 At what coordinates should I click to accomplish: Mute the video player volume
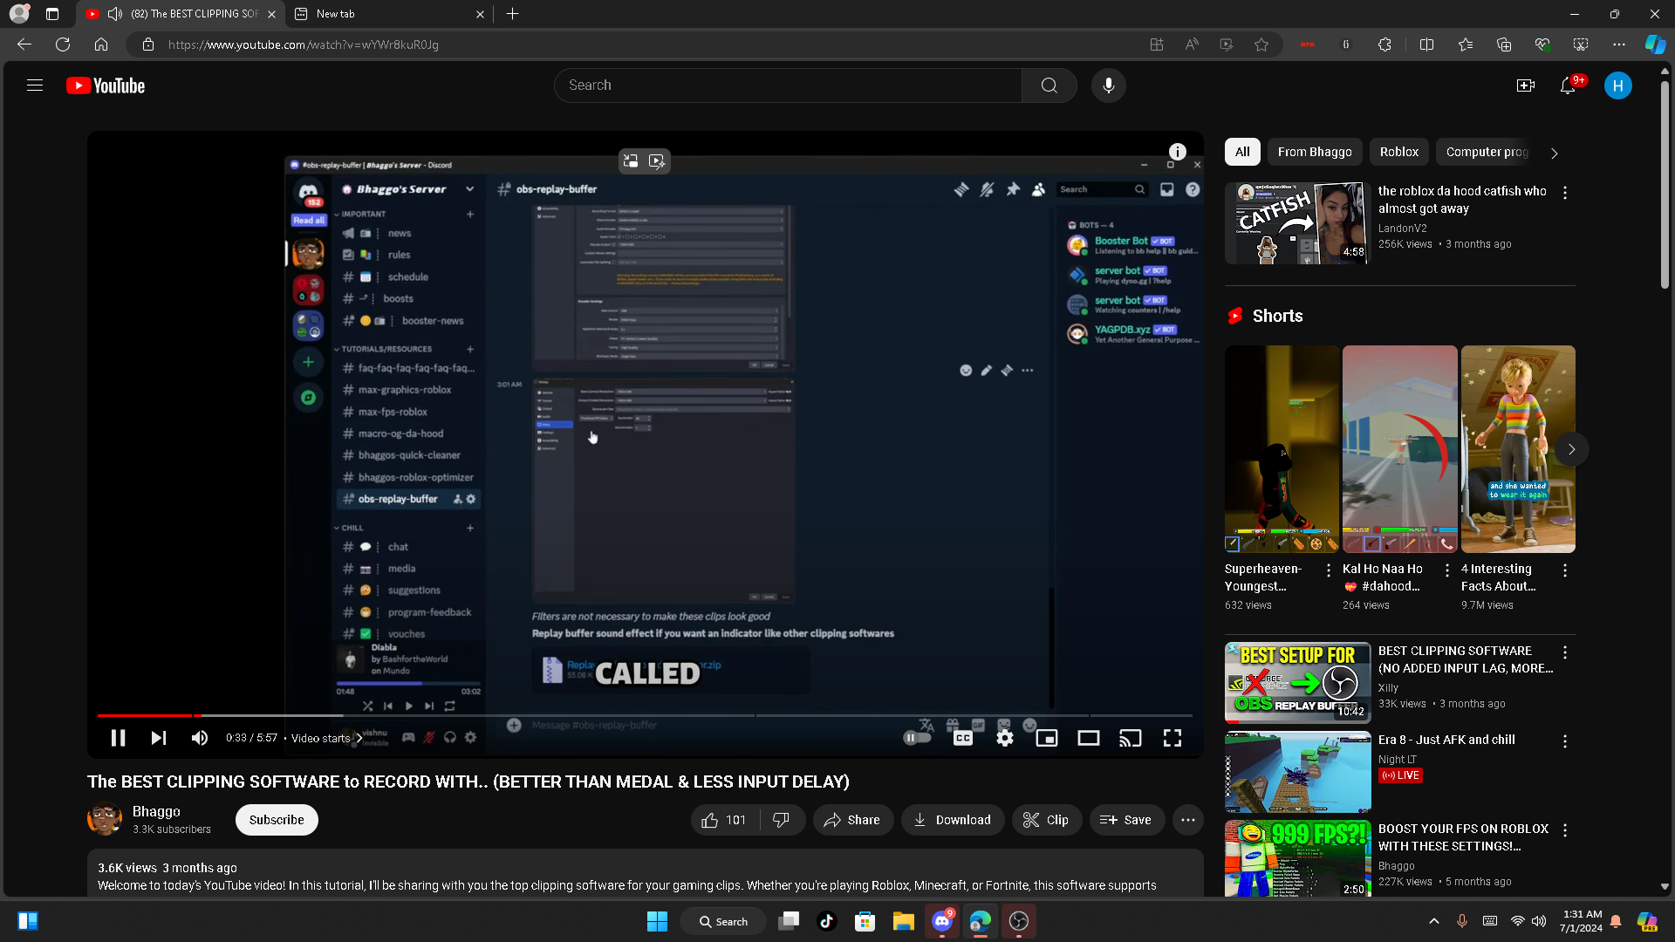(200, 738)
